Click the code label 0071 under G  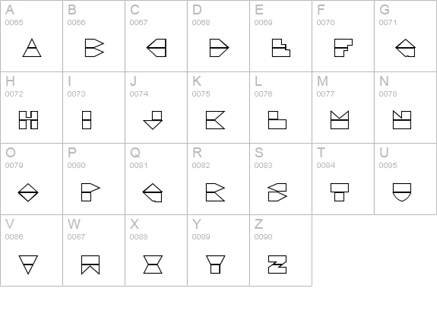coord(388,22)
